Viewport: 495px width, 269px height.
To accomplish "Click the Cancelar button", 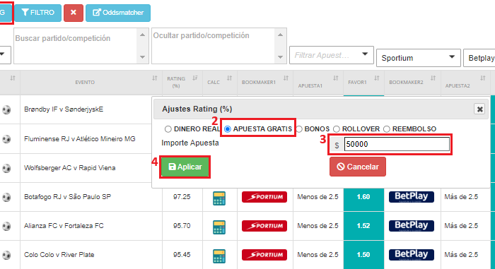I will click(x=358, y=167).
